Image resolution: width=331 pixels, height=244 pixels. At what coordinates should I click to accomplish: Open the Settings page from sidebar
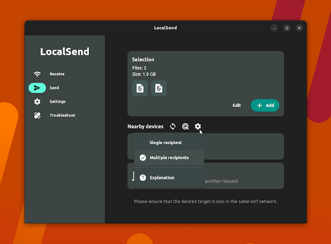57,101
